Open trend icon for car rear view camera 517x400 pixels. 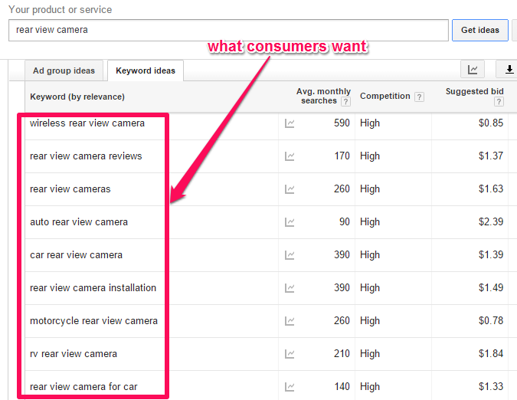[x=290, y=255]
